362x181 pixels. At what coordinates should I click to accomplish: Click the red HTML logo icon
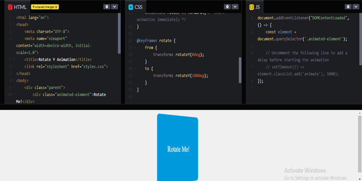point(10,7)
